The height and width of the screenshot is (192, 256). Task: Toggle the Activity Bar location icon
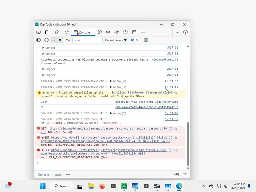click(x=46, y=32)
